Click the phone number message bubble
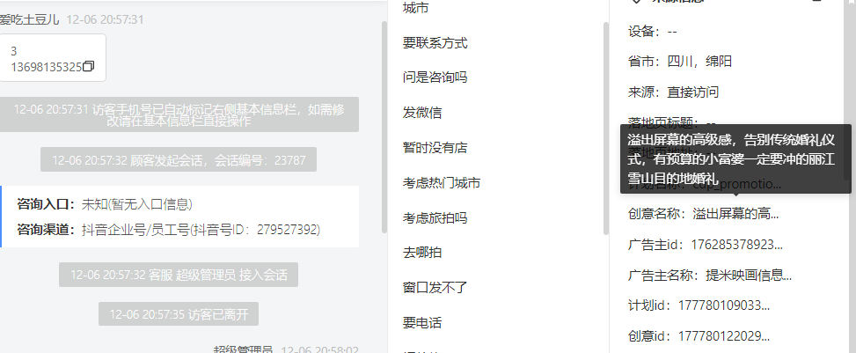 [x=52, y=58]
